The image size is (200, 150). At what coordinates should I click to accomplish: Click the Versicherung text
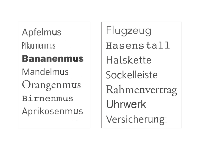[135, 120]
